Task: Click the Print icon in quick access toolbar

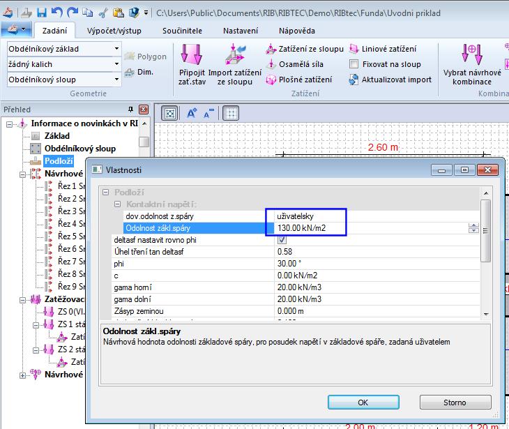Action: (x=26, y=13)
